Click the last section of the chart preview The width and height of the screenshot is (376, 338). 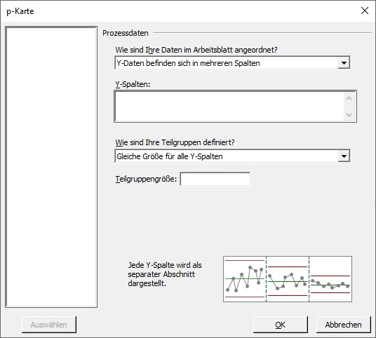(x=330, y=279)
